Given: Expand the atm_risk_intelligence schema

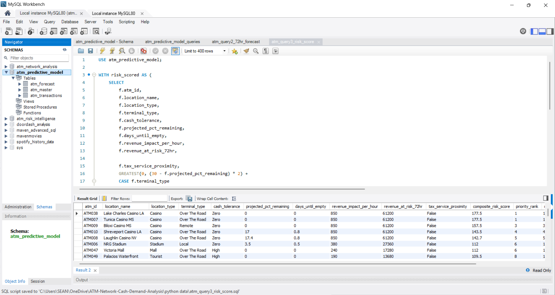Looking at the screenshot, I should tap(6, 119).
